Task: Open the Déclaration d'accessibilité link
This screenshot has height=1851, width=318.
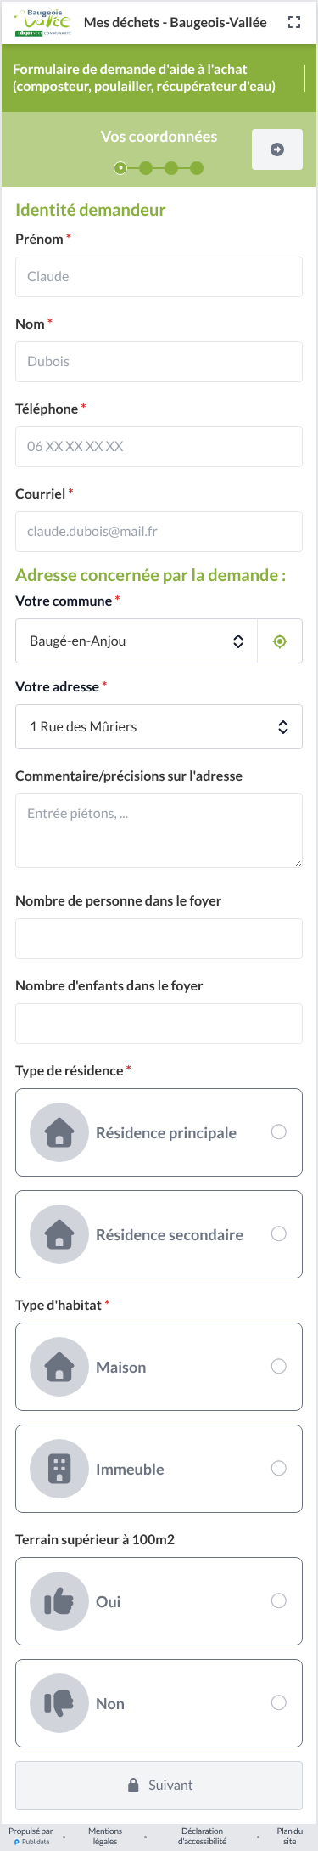Action: click(202, 1837)
